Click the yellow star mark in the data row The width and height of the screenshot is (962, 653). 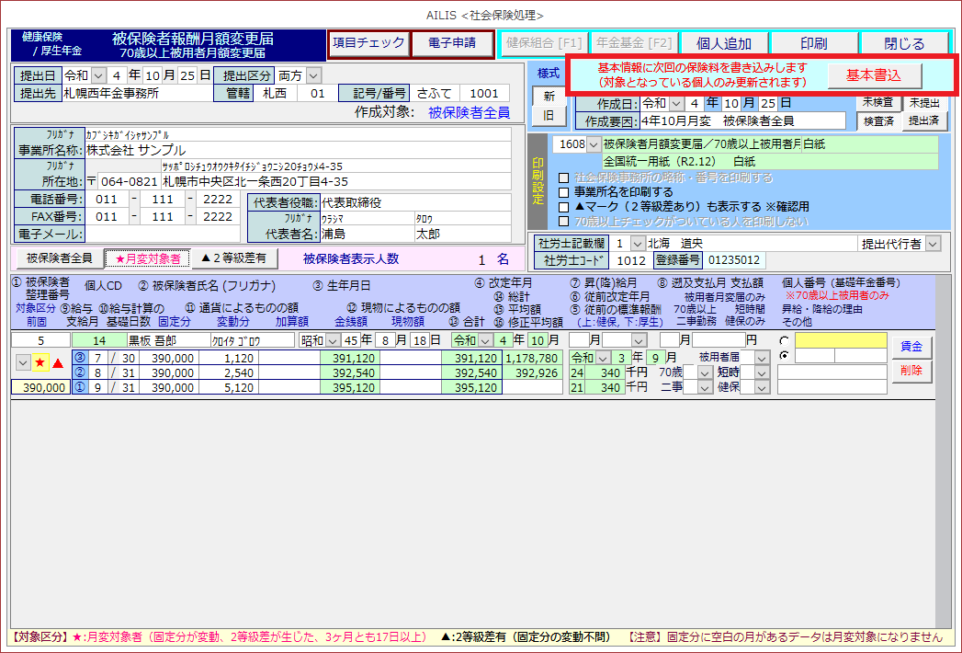coord(40,363)
